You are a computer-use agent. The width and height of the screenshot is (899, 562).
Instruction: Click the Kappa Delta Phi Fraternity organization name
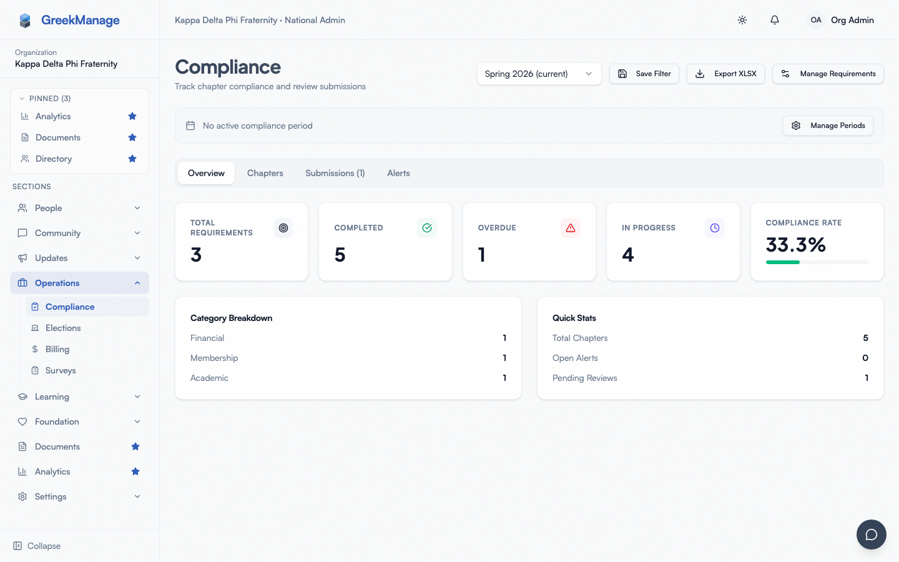(x=66, y=64)
